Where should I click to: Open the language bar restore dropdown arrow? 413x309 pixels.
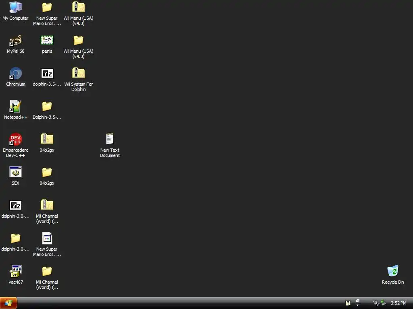(357, 305)
